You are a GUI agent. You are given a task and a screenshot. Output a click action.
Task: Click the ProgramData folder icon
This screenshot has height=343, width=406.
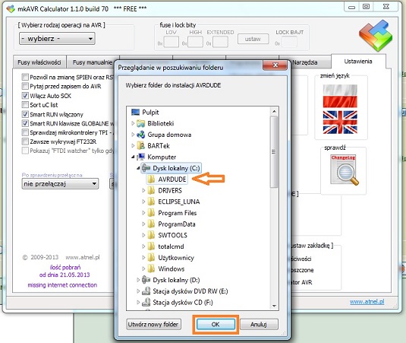coord(151,224)
